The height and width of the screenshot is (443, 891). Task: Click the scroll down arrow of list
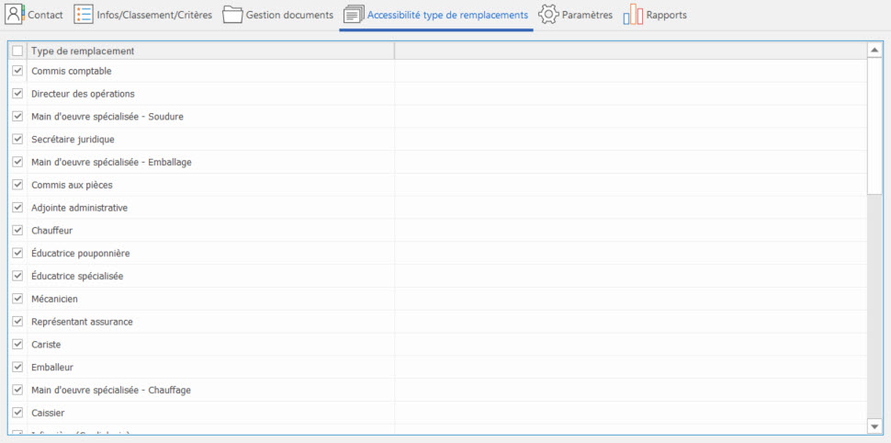pos(874,426)
